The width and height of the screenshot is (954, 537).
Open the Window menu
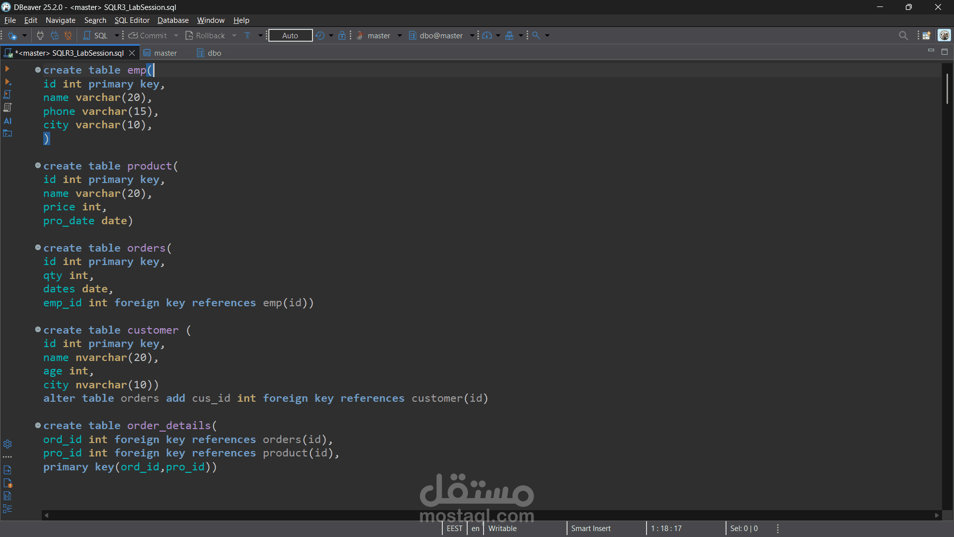(x=211, y=20)
